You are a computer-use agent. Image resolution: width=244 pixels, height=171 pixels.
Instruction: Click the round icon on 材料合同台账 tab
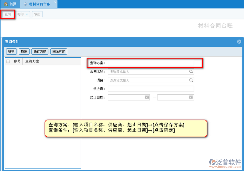25,4
